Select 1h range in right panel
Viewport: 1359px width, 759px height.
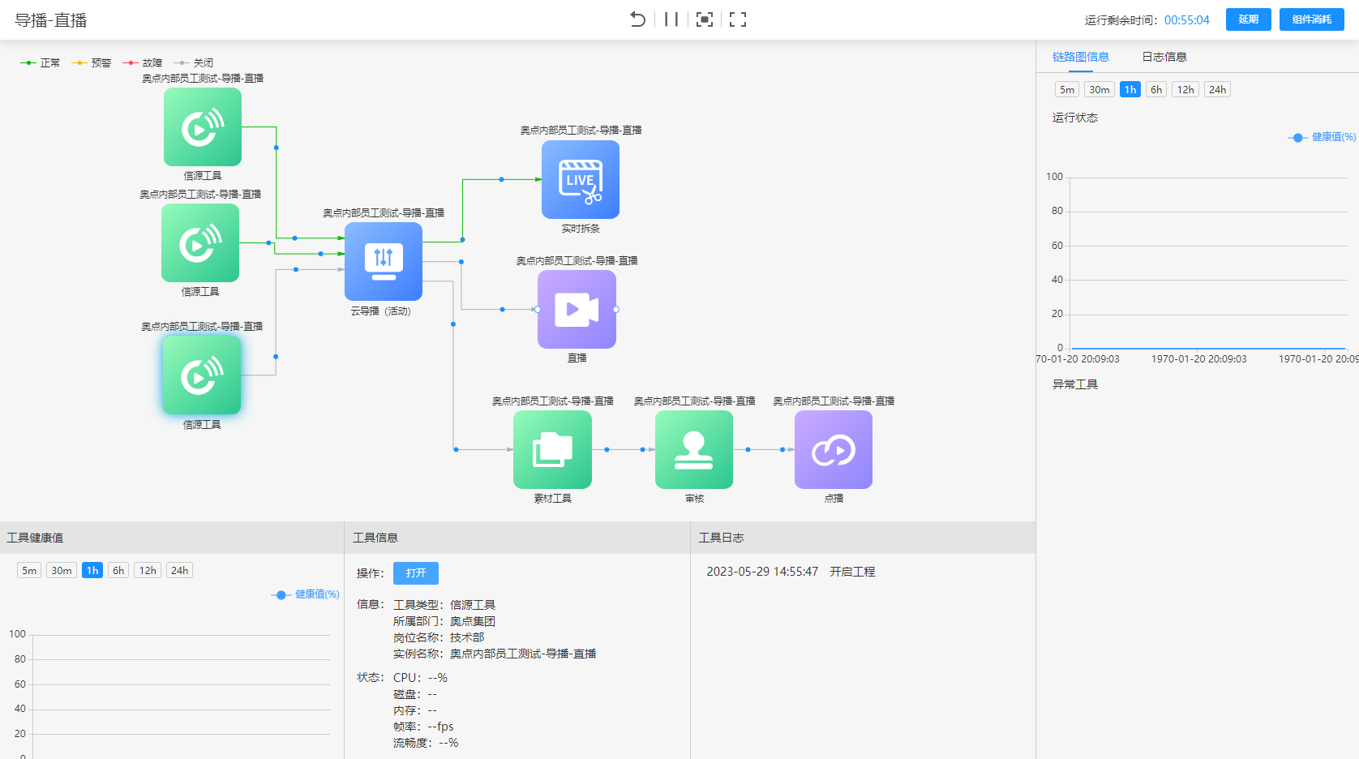[1130, 89]
